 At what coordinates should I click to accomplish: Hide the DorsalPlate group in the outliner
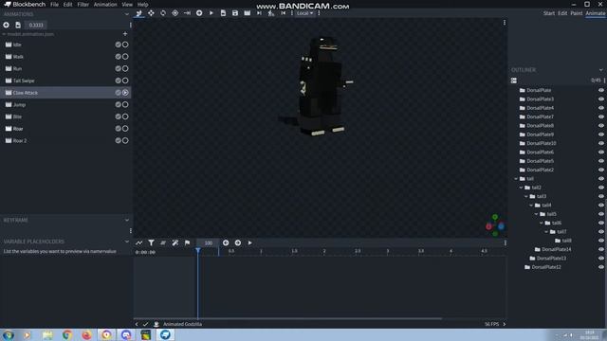coord(600,90)
